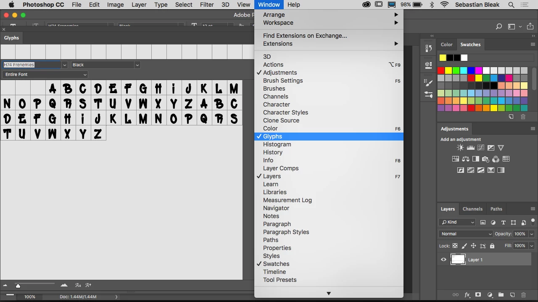The height and width of the screenshot is (302, 538).
Task: Filter layers for adjustment layers
Action: [x=493, y=222]
